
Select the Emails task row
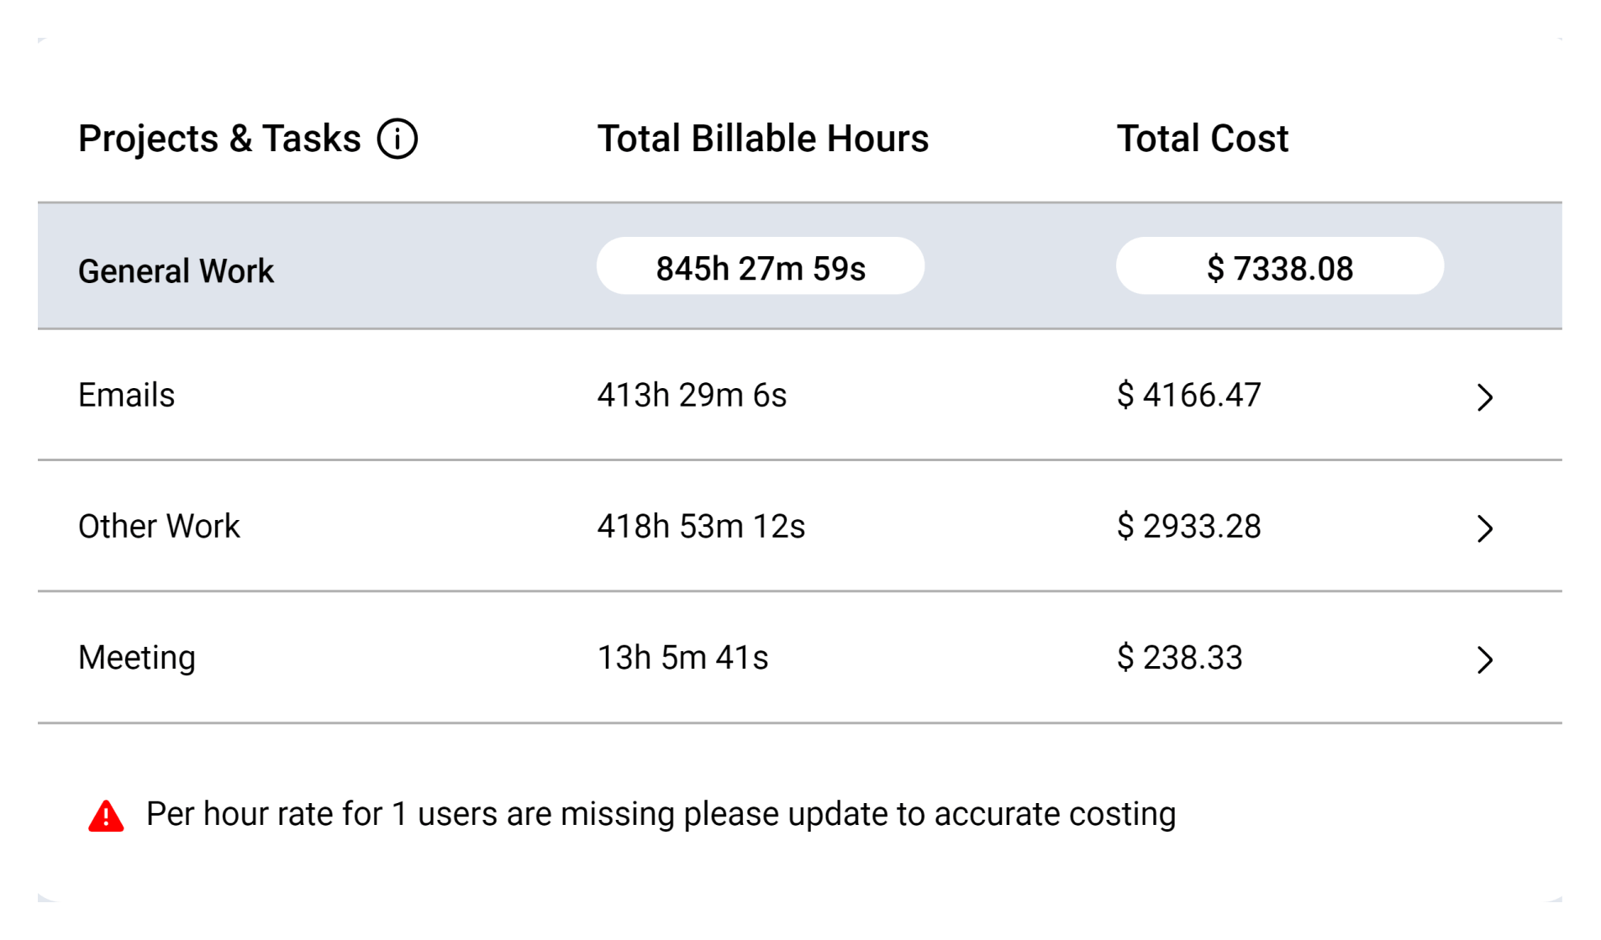pyautogui.click(x=126, y=395)
